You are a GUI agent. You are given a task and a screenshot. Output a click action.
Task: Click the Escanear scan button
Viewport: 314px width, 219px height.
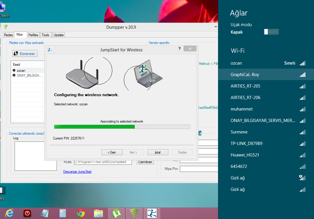coord(25,53)
